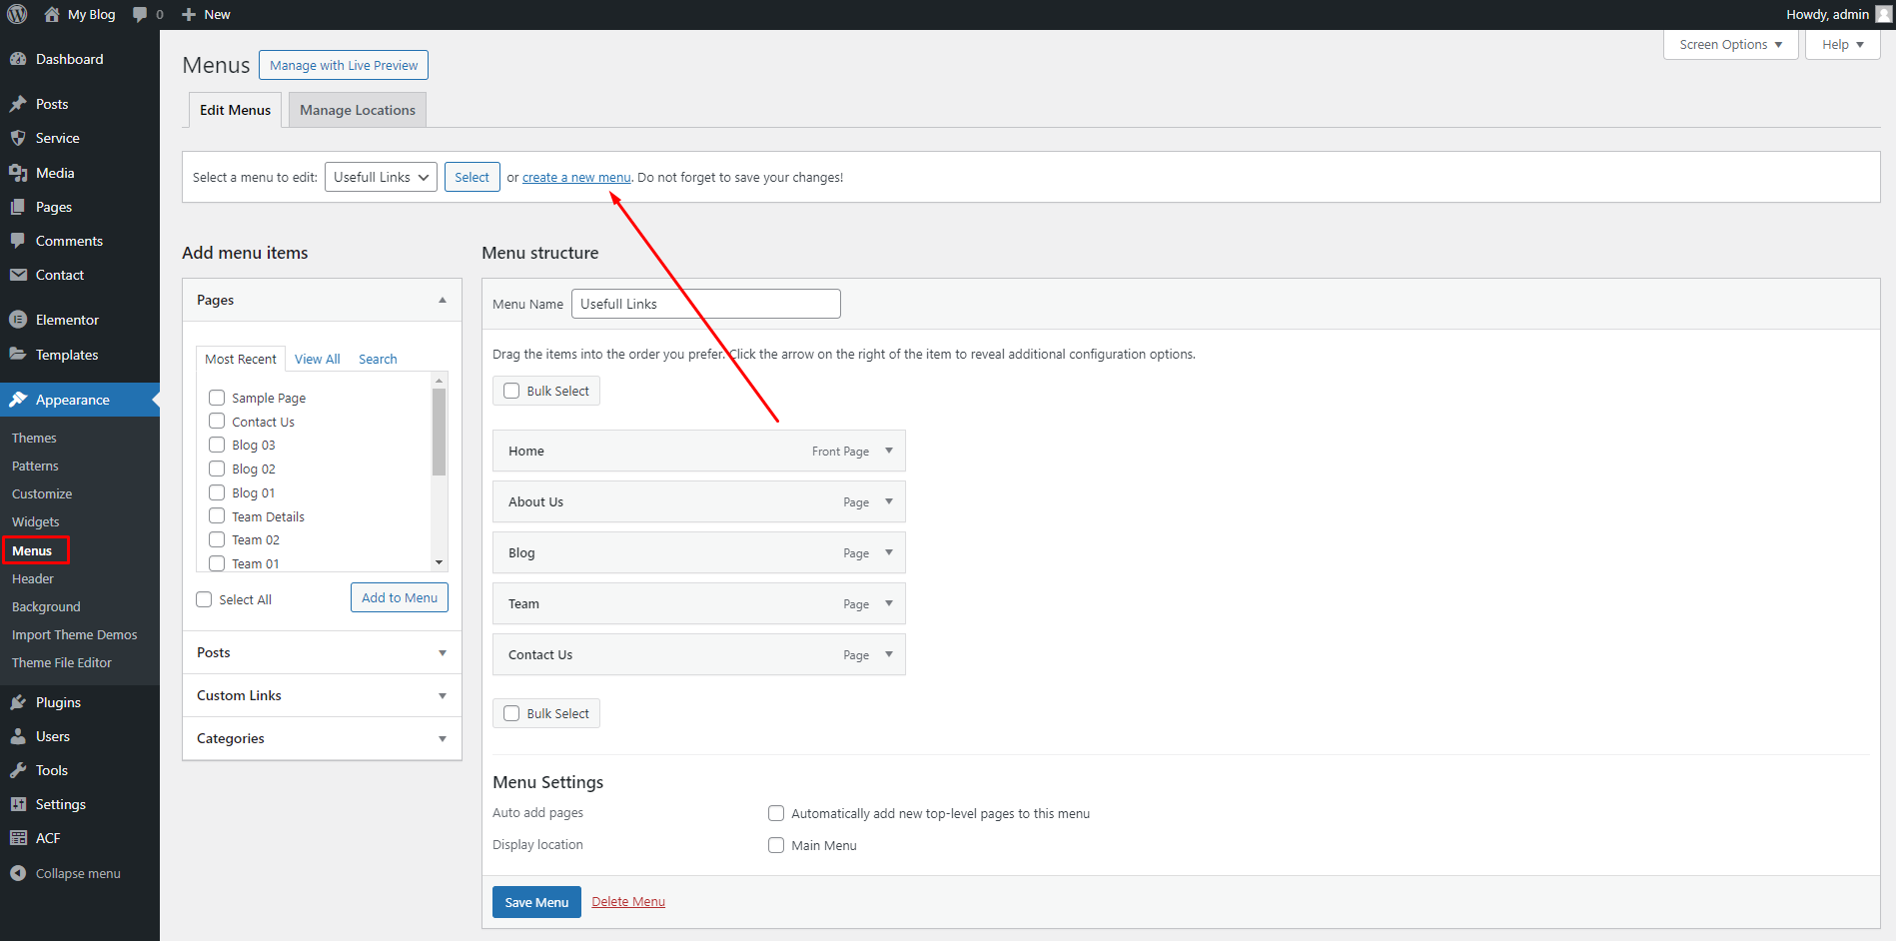Click the create a new menu link
Image resolution: width=1896 pixels, height=941 pixels.
coord(576,177)
